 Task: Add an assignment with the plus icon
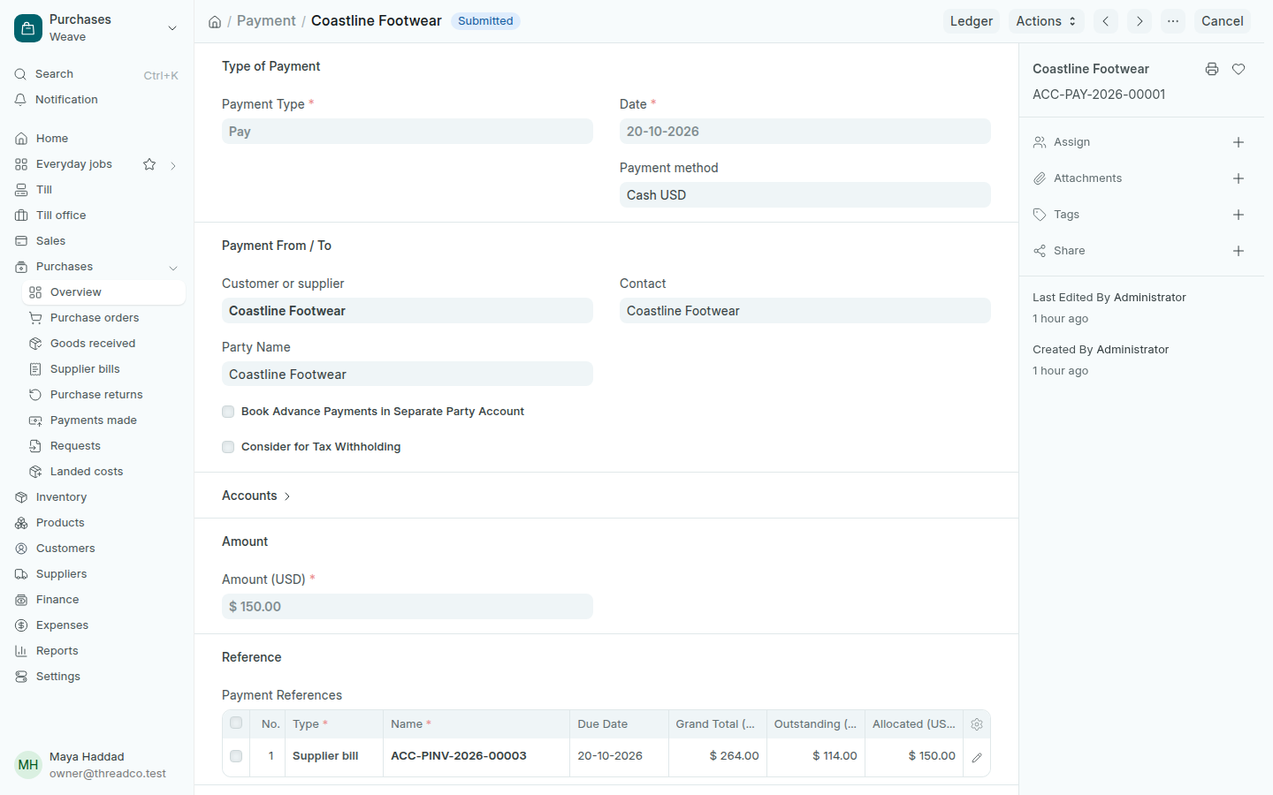pyautogui.click(x=1239, y=142)
